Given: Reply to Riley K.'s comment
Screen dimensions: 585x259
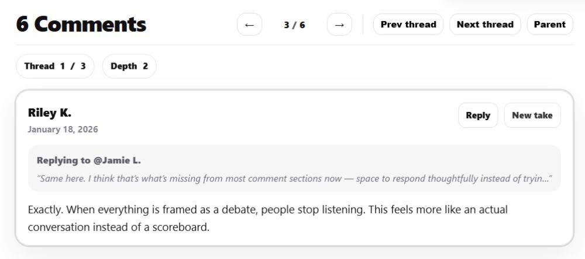Looking at the screenshot, I should tap(478, 116).
